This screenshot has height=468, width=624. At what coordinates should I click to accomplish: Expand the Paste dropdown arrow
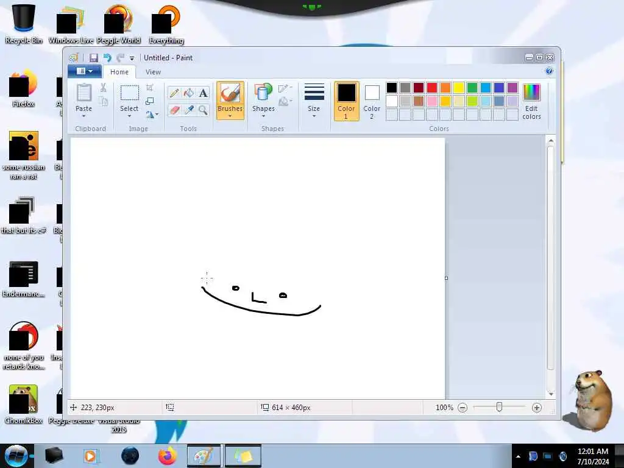coord(83,116)
